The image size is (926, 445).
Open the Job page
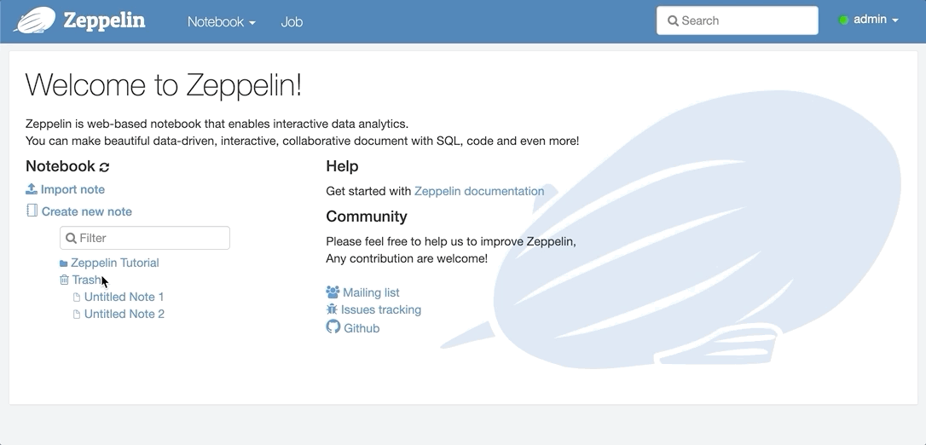(292, 22)
